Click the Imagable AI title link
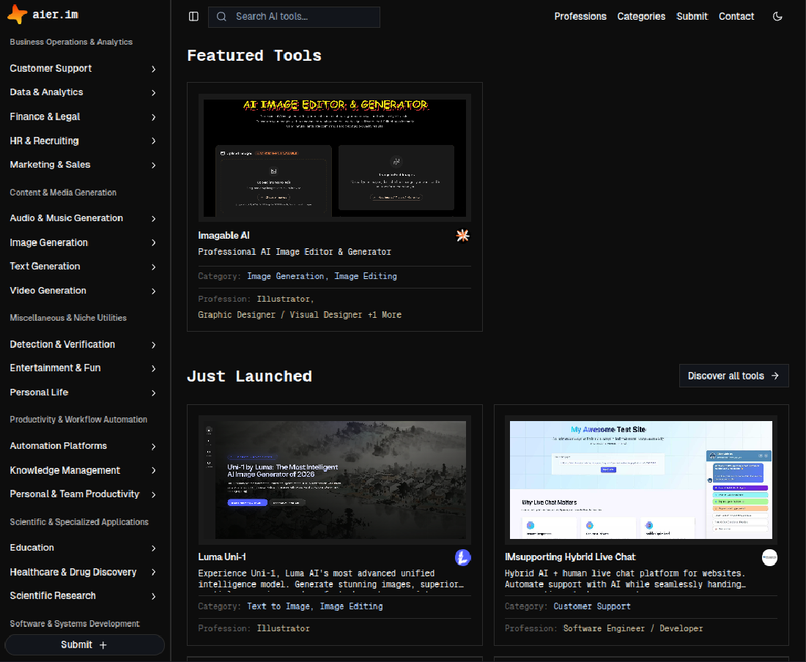 click(x=223, y=235)
